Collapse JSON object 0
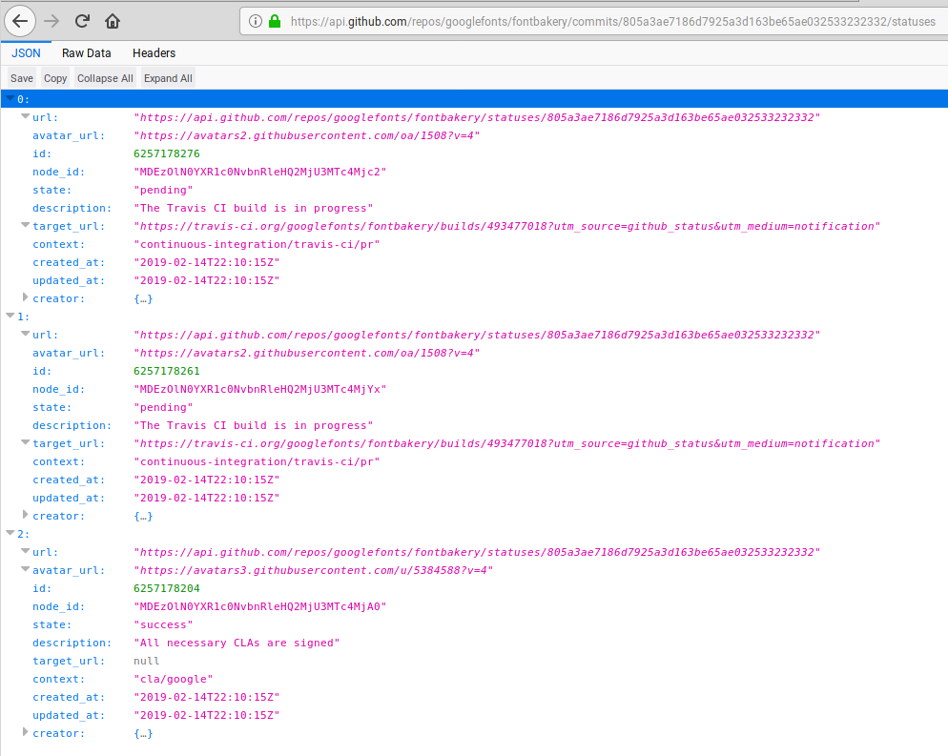 tap(10, 98)
